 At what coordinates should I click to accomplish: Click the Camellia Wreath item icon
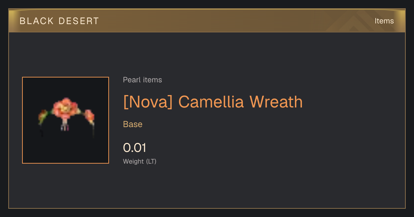[x=66, y=120]
